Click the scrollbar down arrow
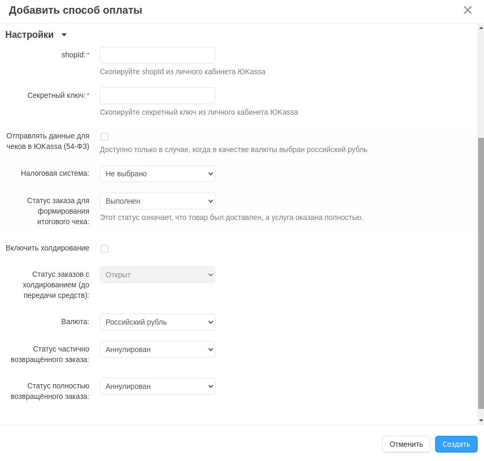484x461 pixels. (481, 420)
